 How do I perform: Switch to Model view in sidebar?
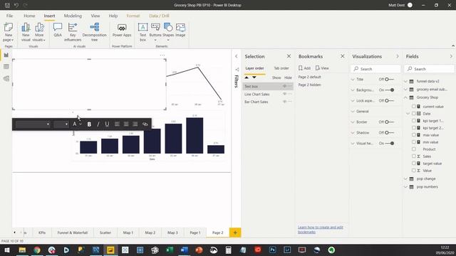pyautogui.click(x=6, y=79)
